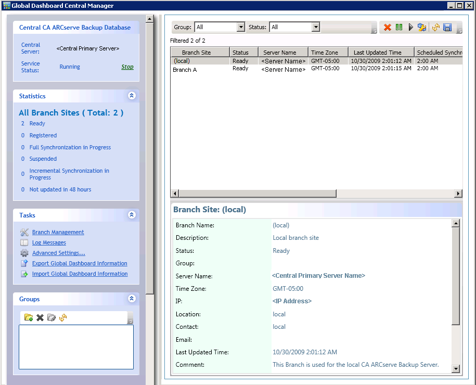Viewport: 476px width, 385px height.
Task: Refresh the branch list with the arrows icon
Action: (436, 27)
